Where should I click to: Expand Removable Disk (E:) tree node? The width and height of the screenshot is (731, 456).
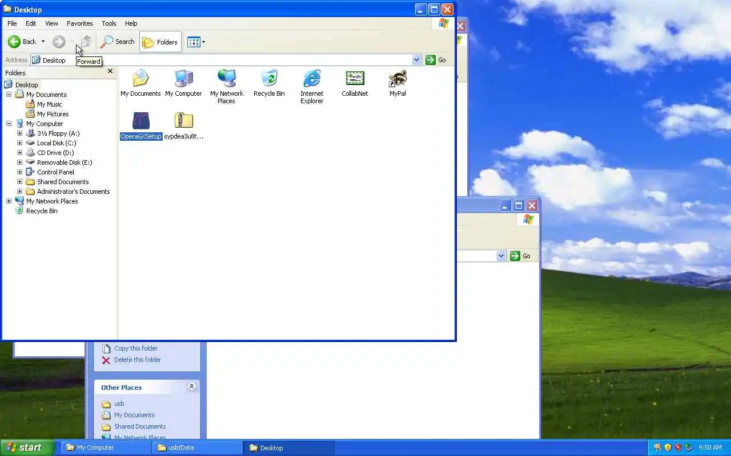(19, 162)
